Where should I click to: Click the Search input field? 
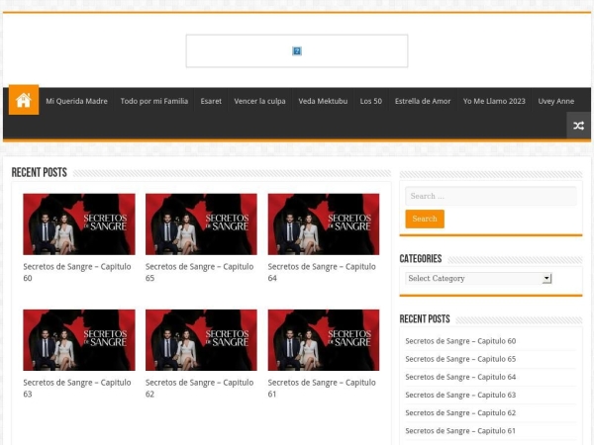[x=490, y=196]
